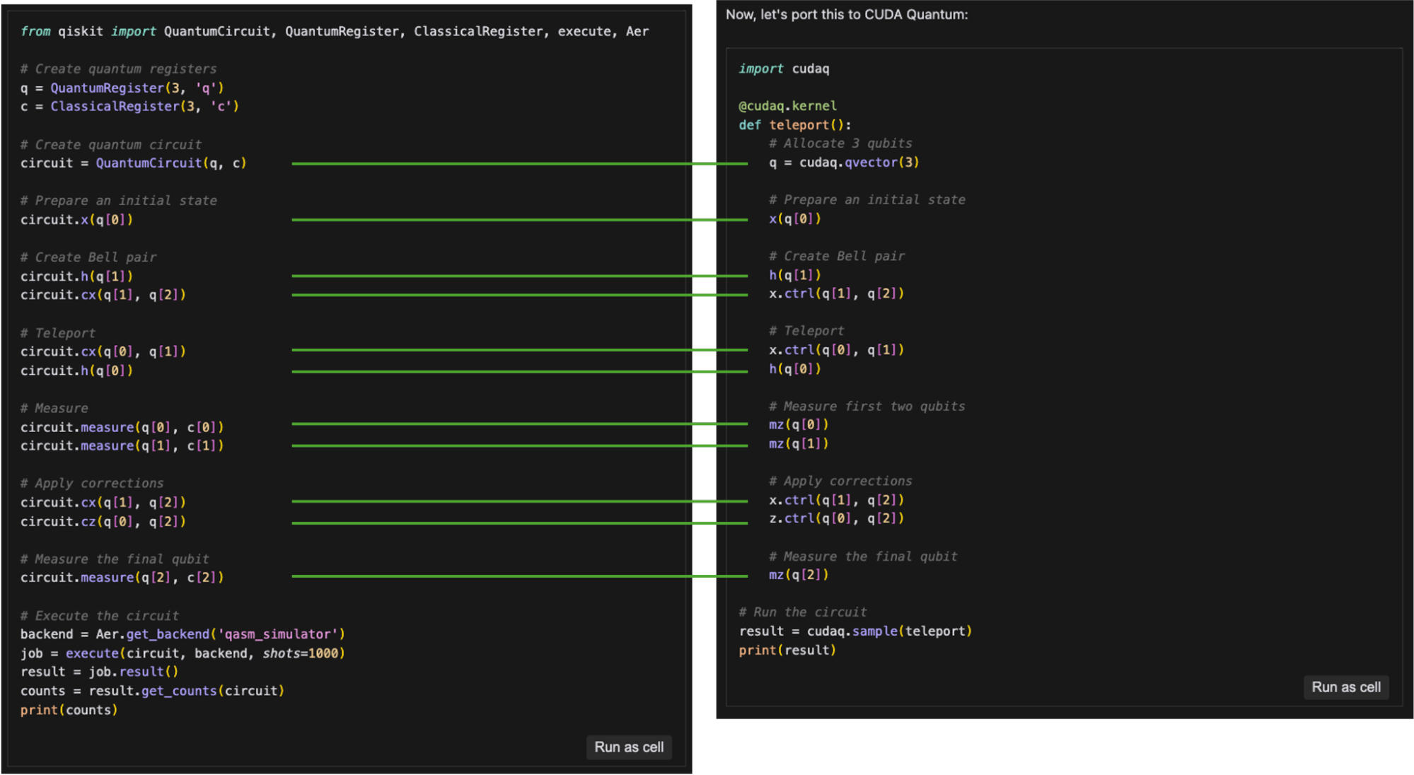
Task: Click Run as cell in CUDA Quantum block
Action: (1345, 687)
